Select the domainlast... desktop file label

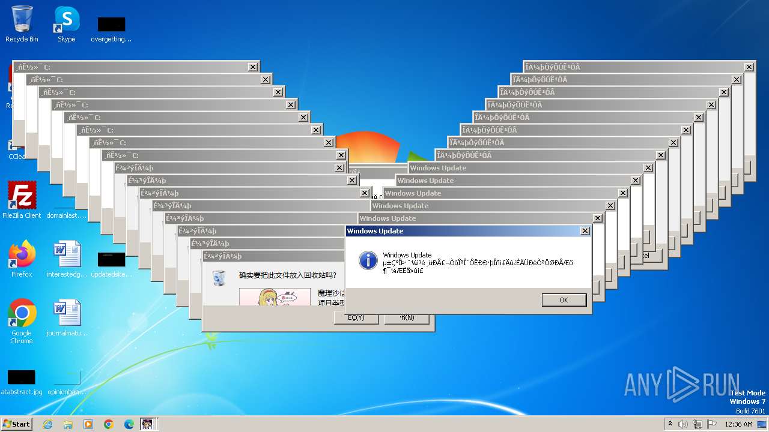click(x=66, y=215)
